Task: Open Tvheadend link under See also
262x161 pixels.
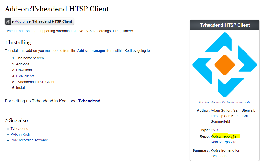Action: [x=19, y=129]
